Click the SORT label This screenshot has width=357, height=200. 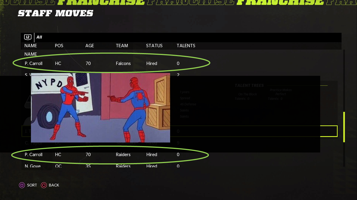[x=32, y=185]
